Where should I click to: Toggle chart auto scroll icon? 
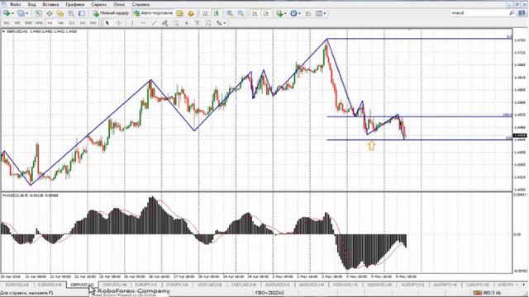[x=255, y=13]
